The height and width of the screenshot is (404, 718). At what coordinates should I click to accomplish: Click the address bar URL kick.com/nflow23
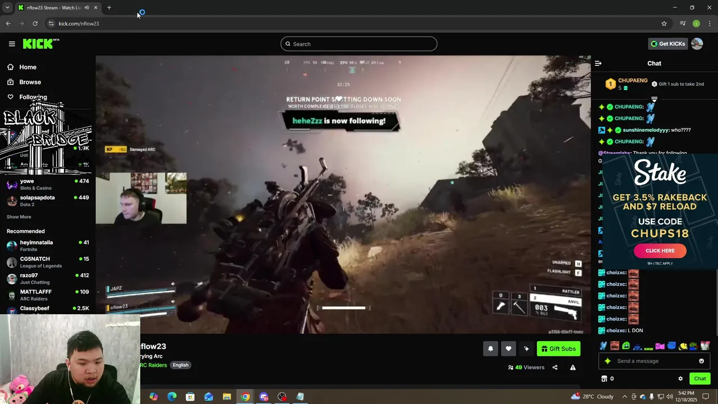pyautogui.click(x=79, y=24)
